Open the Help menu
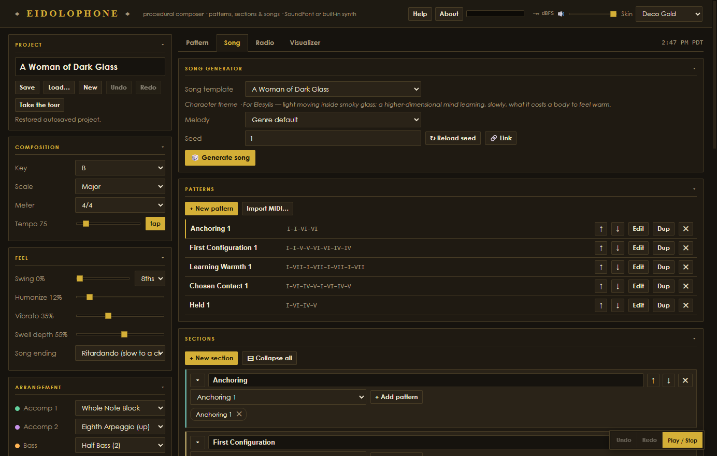 pos(420,14)
